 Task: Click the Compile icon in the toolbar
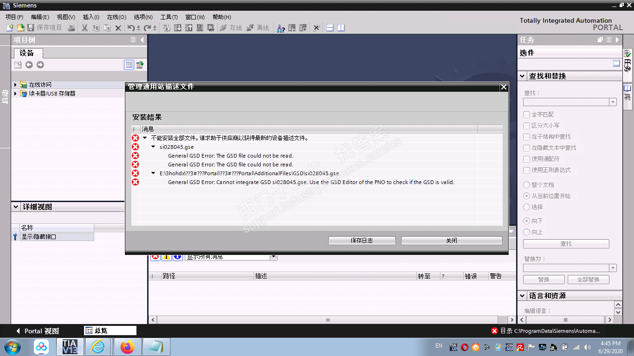pos(167,28)
